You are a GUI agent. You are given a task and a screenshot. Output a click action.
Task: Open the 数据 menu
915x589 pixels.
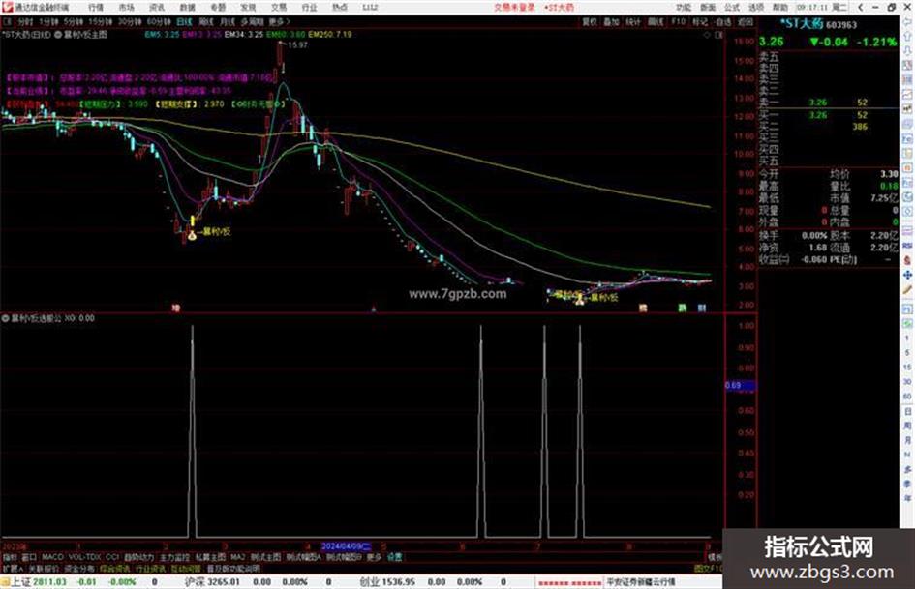tap(187, 8)
